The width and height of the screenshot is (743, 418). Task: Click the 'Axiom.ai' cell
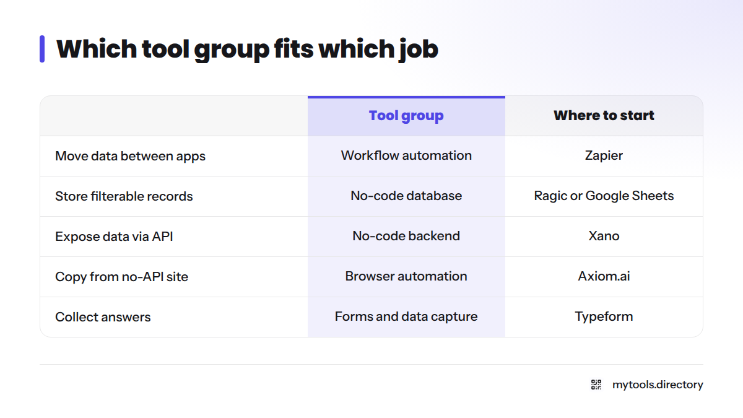(604, 276)
